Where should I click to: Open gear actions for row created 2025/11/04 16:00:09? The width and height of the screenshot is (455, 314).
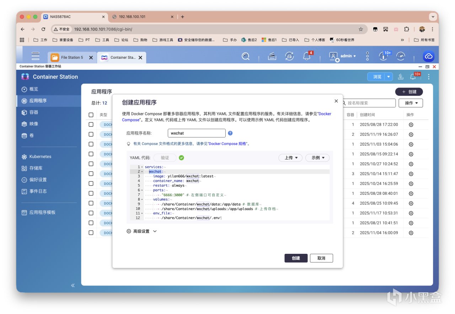[x=411, y=233]
